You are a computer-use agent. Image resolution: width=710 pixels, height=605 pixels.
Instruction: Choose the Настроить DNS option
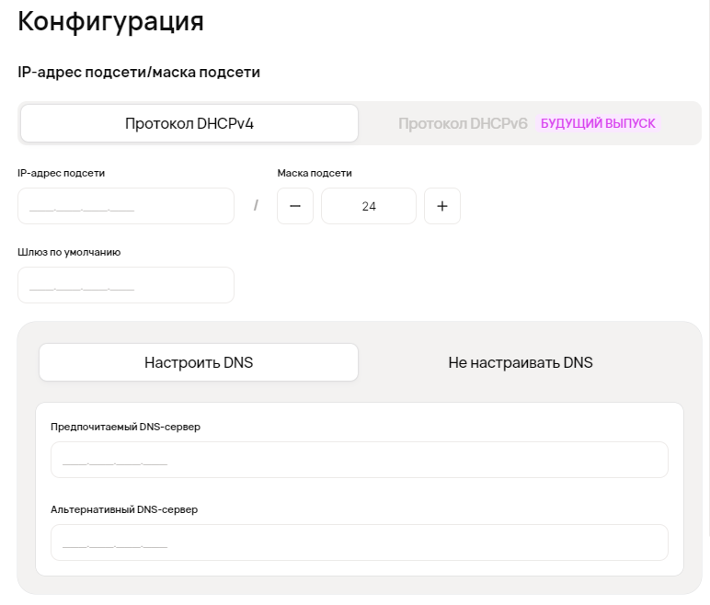tap(199, 362)
